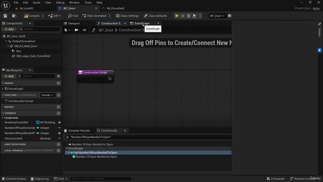This screenshot has width=323, height=182.
Task: Open Class Settings
Action: click(127, 16)
